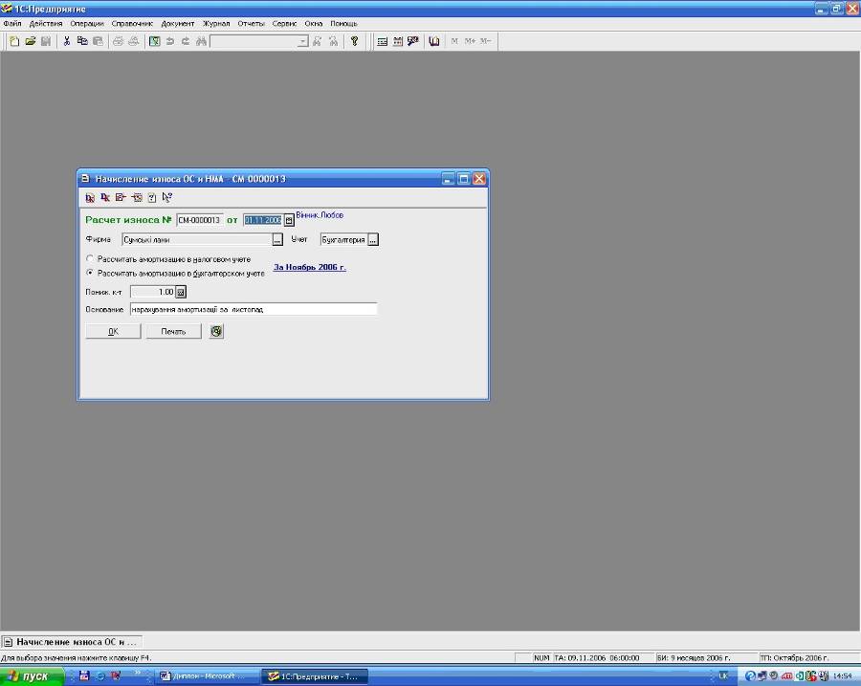Click the second Дк crossed postings icon
Screen dimensions: 861x686
105,198
